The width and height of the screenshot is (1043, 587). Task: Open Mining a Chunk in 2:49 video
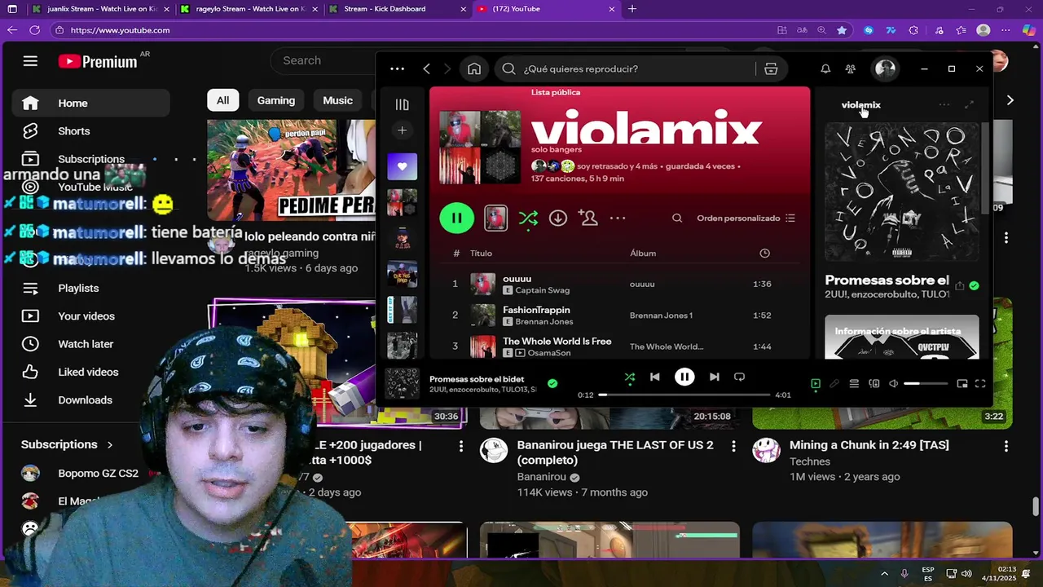click(869, 445)
